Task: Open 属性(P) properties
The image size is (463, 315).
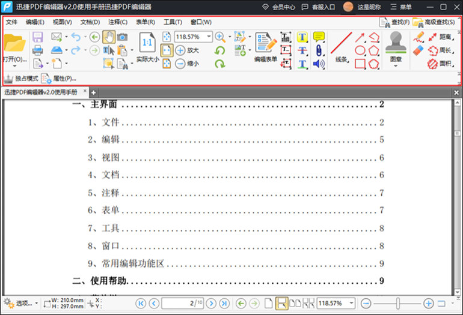Action: 59,79
